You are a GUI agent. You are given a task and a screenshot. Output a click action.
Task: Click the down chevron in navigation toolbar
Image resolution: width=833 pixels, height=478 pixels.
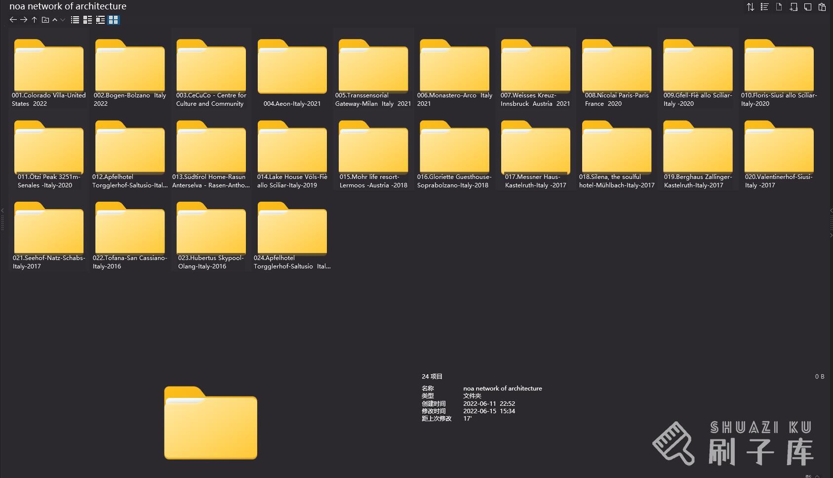click(x=63, y=20)
